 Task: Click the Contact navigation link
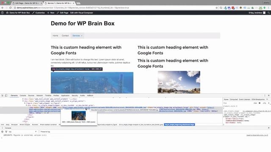[x=65, y=35]
